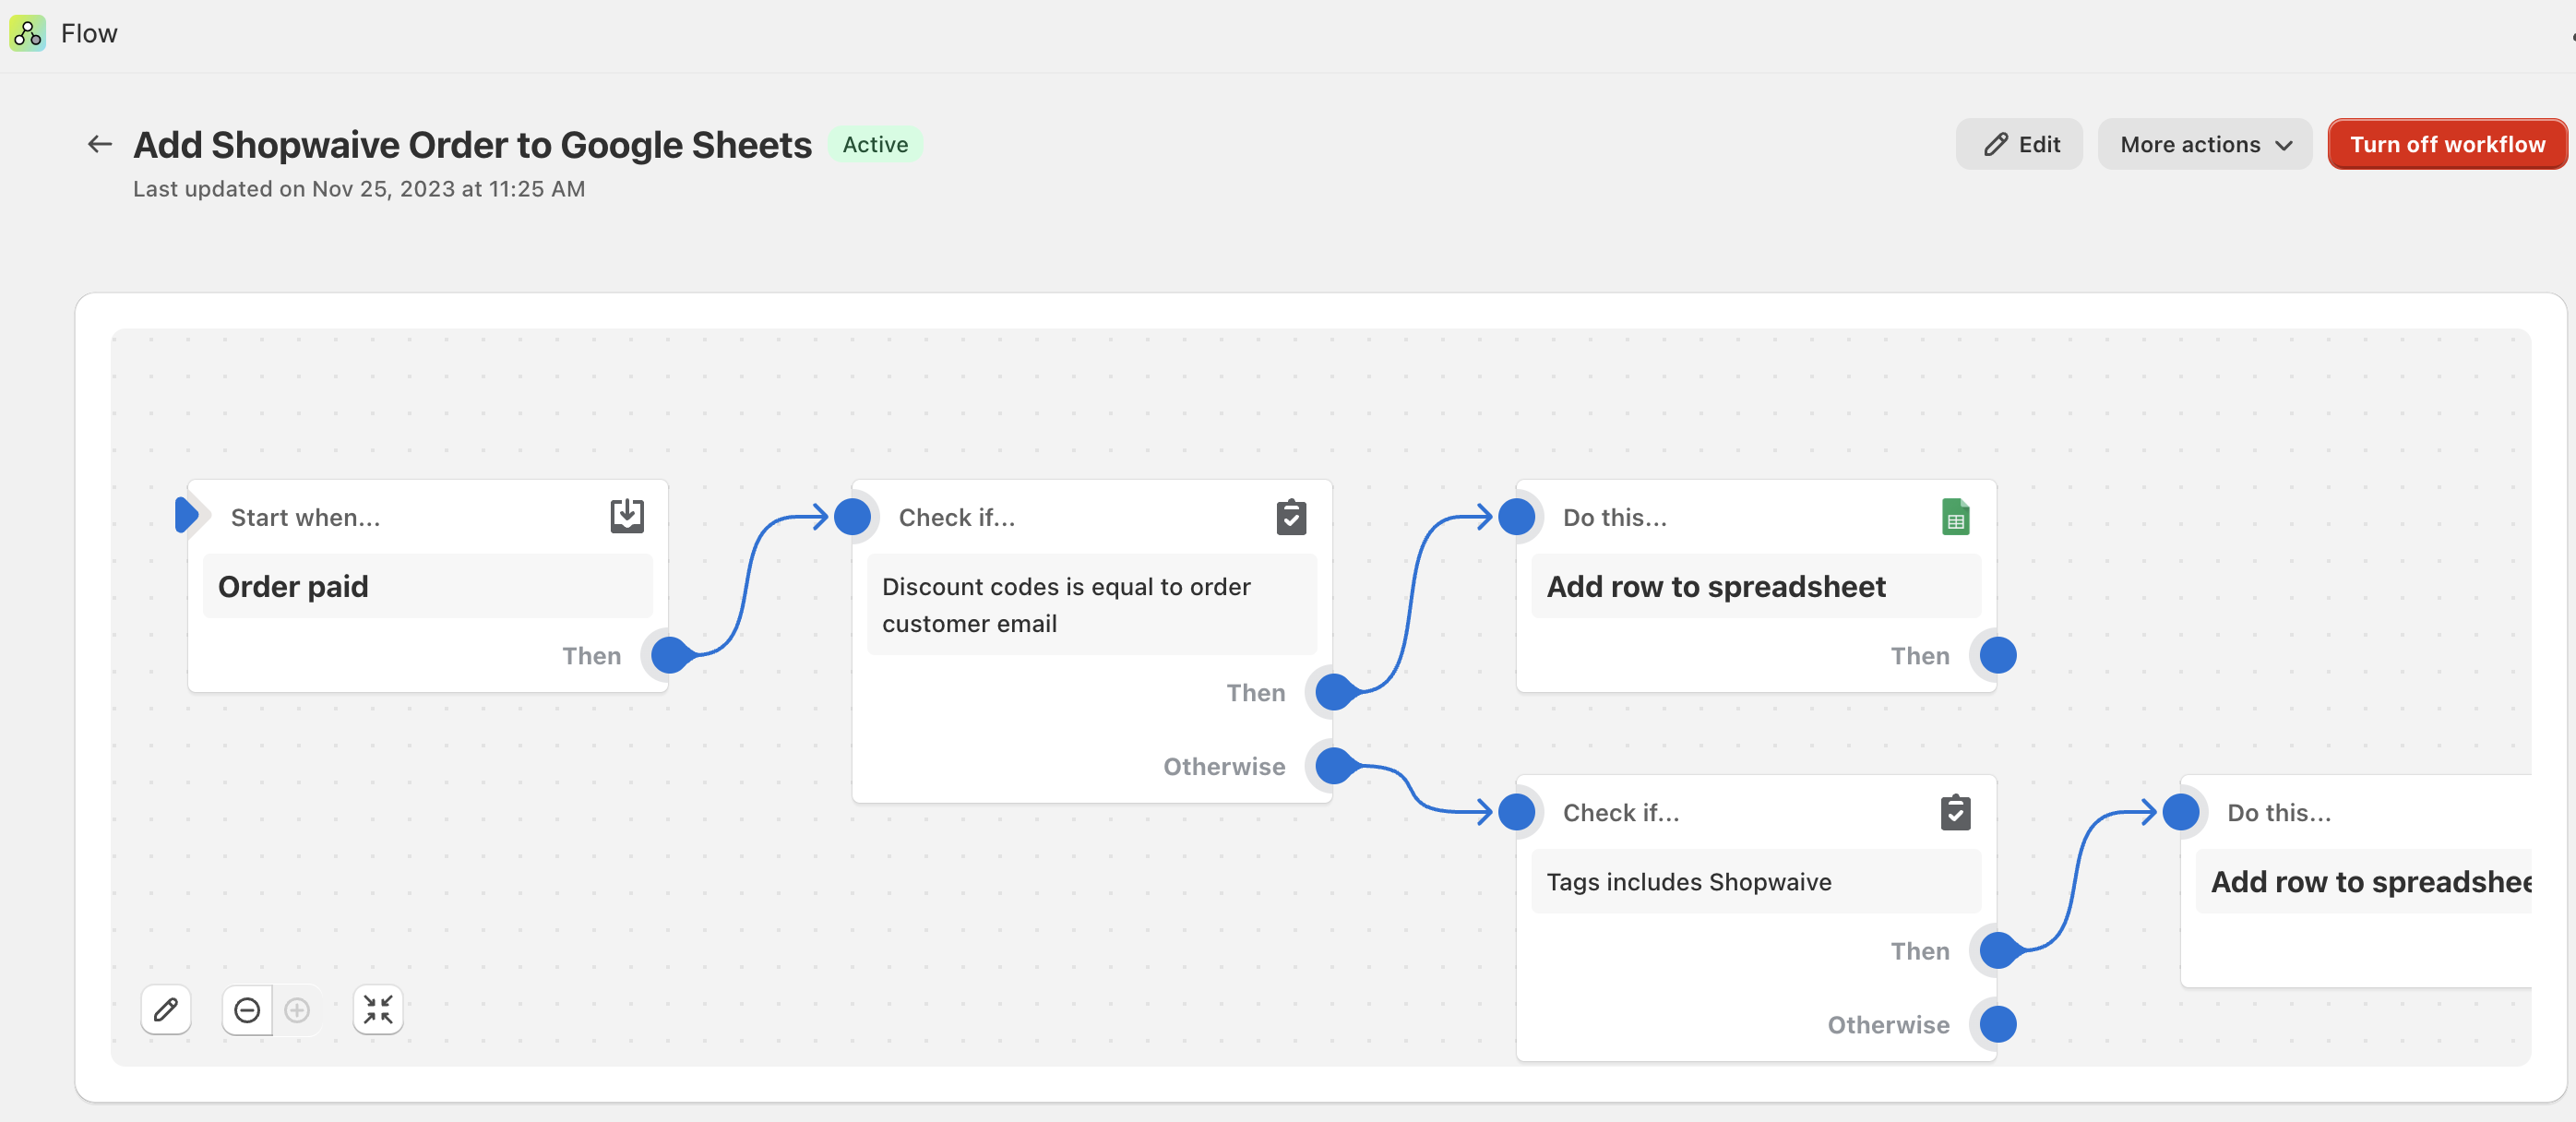Click fit to screen collapse icon

(x=378, y=1010)
